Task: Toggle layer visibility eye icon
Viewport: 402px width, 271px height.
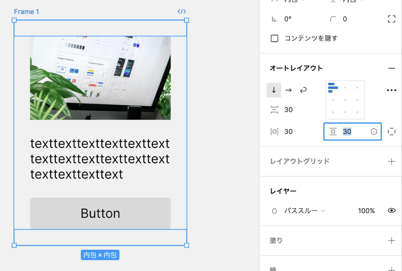Action: coord(391,211)
